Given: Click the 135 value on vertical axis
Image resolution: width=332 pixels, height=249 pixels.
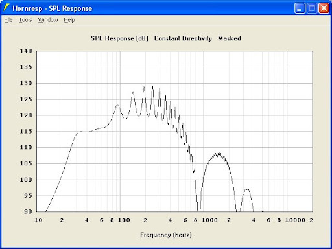Looking at the screenshot, I should (26, 67).
